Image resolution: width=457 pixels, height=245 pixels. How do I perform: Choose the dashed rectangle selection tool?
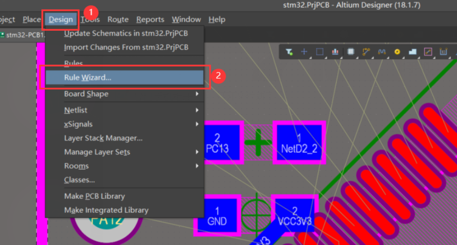pyautogui.click(x=320, y=52)
